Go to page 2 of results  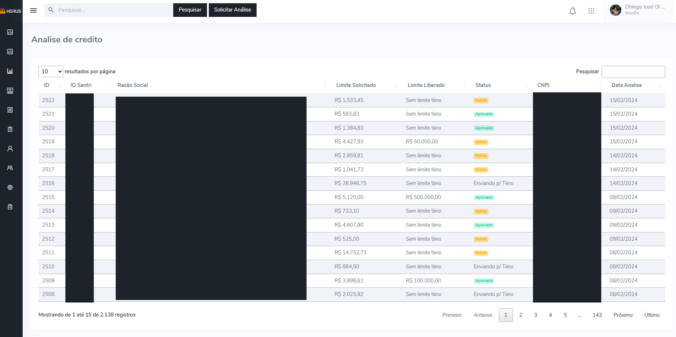pos(520,315)
